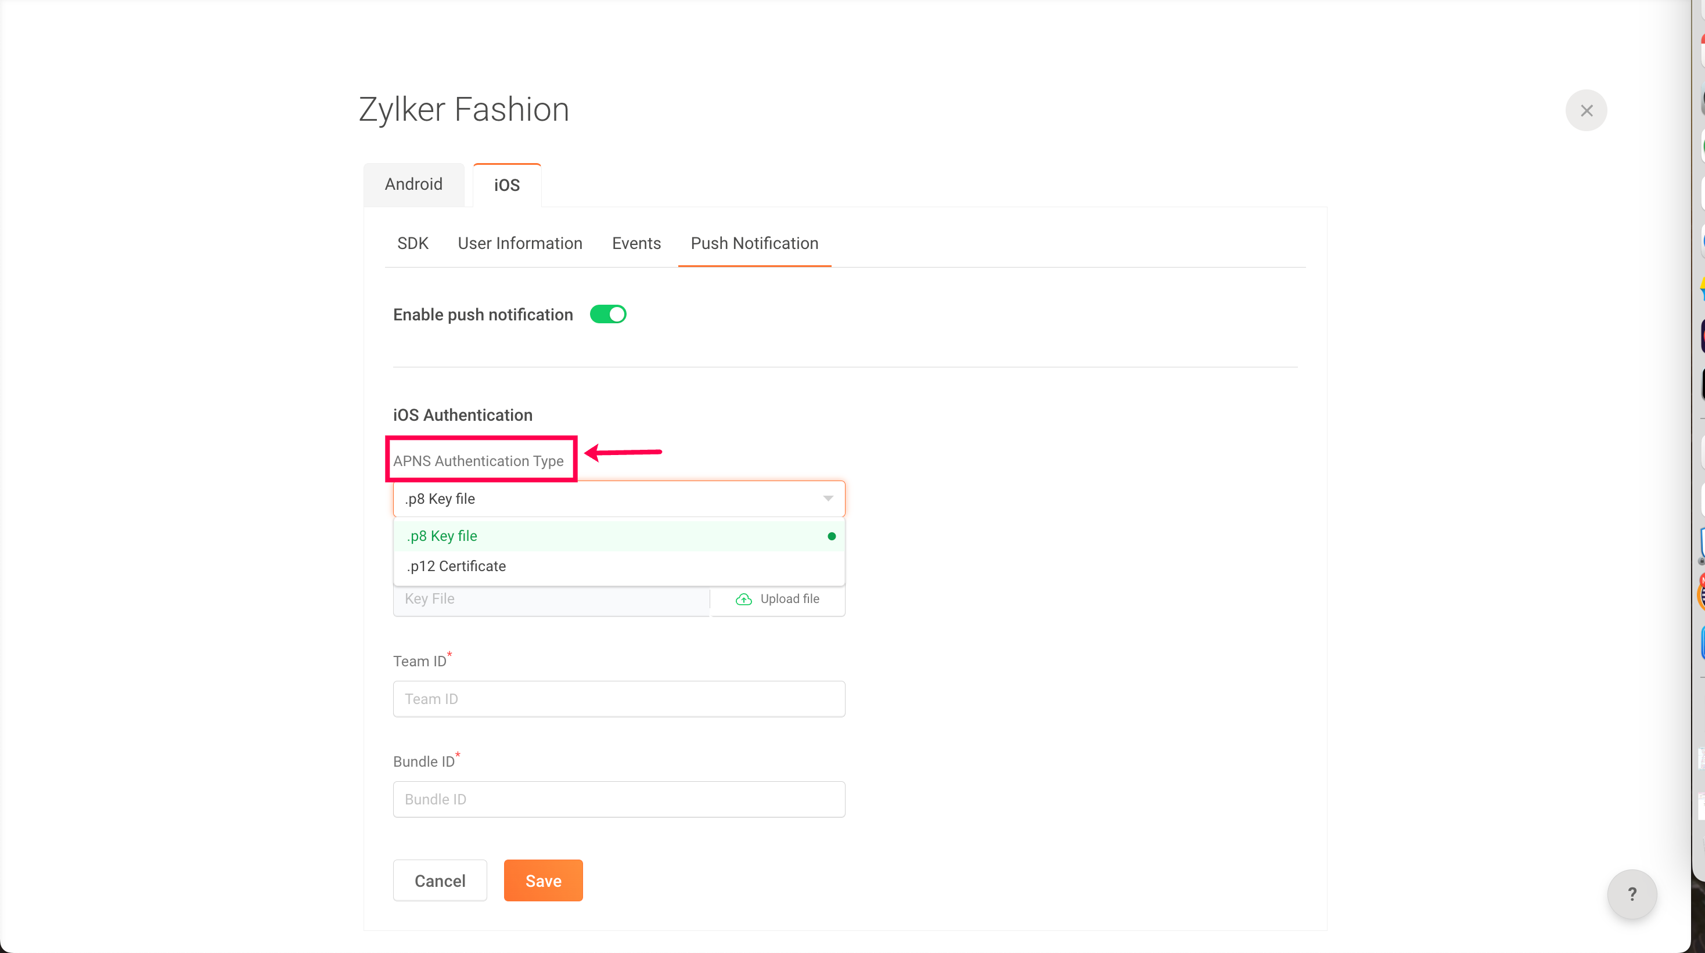Select the Push Notification tab
The width and height of the screenshot is (1705, 953).
(x=754, y=243)
